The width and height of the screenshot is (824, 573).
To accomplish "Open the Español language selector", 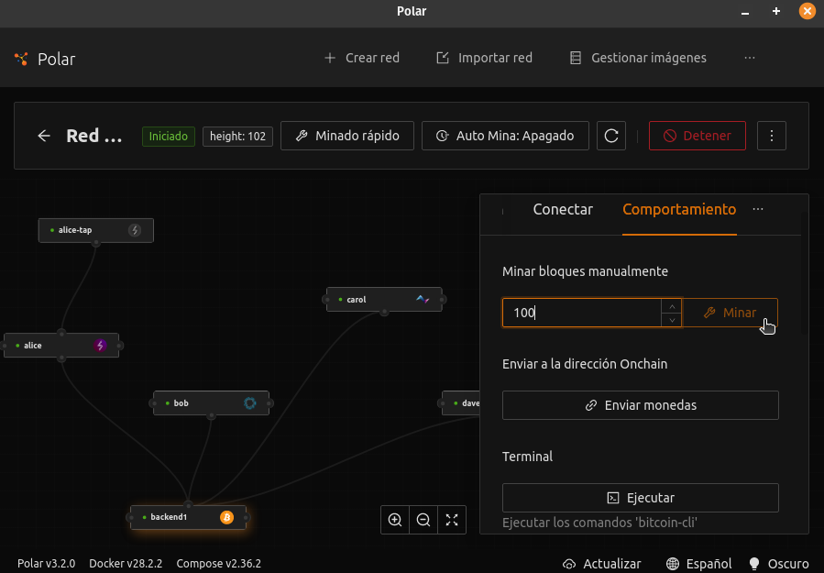I will (x=699, y=564).
